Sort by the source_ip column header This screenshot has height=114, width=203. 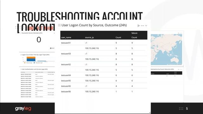coord(89,37)
